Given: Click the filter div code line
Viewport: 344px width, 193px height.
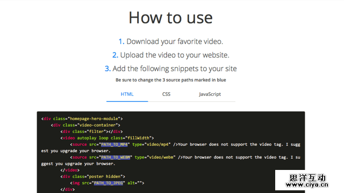Looking at the screenshot, I should tap(91, 131).
